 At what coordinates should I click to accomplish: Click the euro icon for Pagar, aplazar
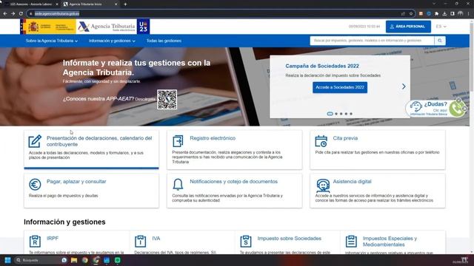[35, 184]
